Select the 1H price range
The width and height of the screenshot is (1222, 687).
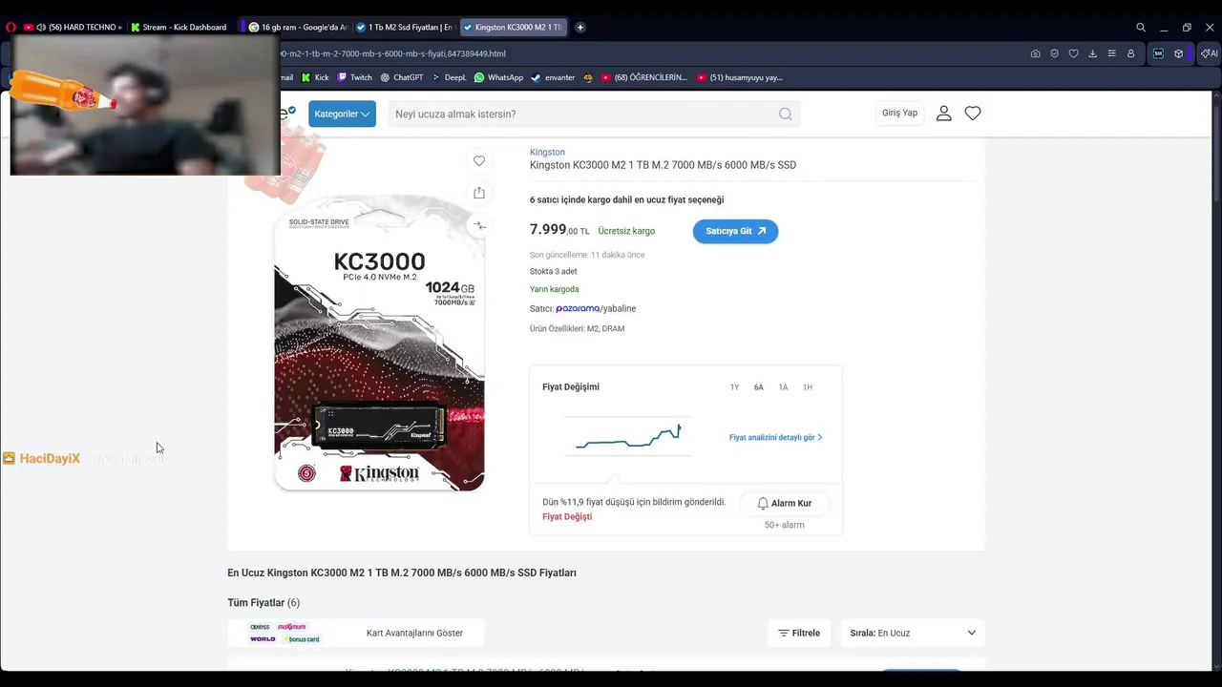tap(808, 387)
